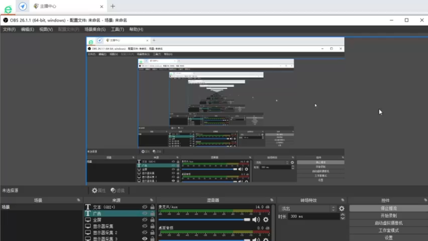428x241 pixels.
Task: Click the text T icon of 文本 (GDI+)
Action: [88, 207]
